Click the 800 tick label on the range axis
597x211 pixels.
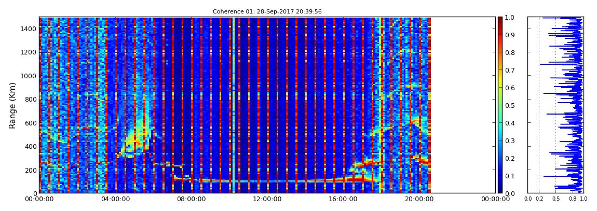point(31,99)
